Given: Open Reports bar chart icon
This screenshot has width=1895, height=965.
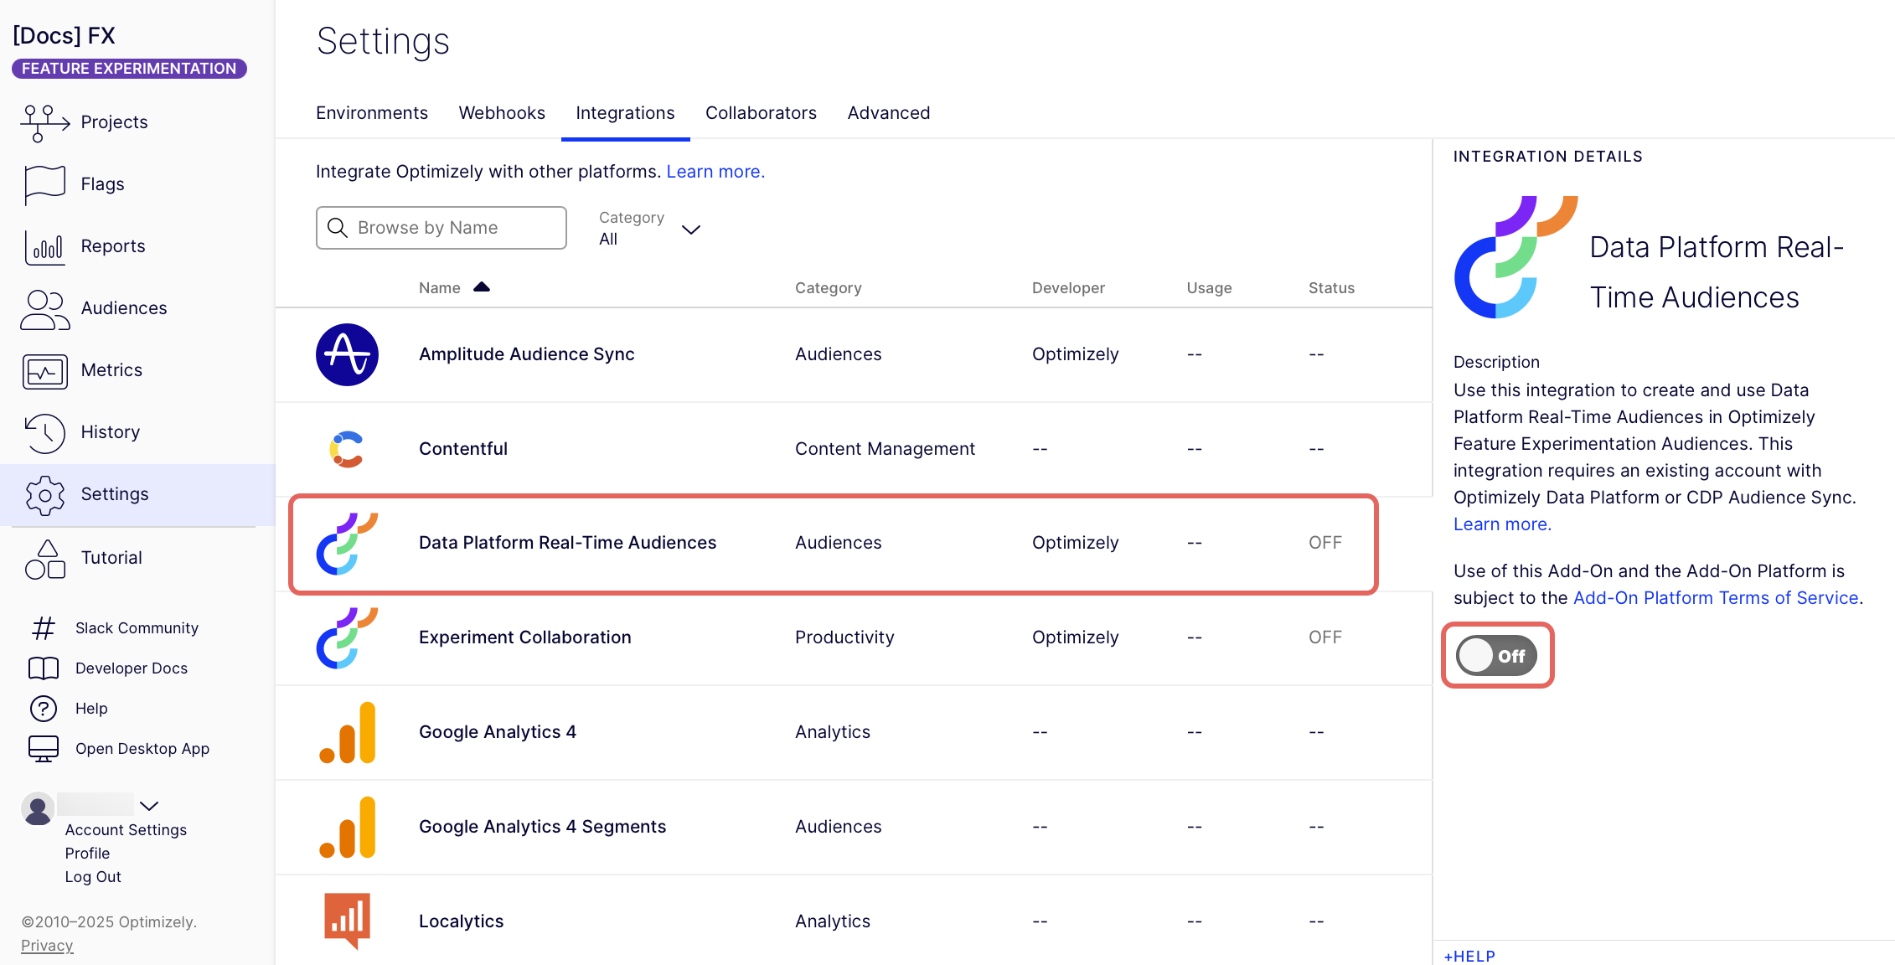Looking at the screenshot, I should coord(44,246).
